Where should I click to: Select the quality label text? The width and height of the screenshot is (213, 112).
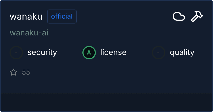pos(182,53)
